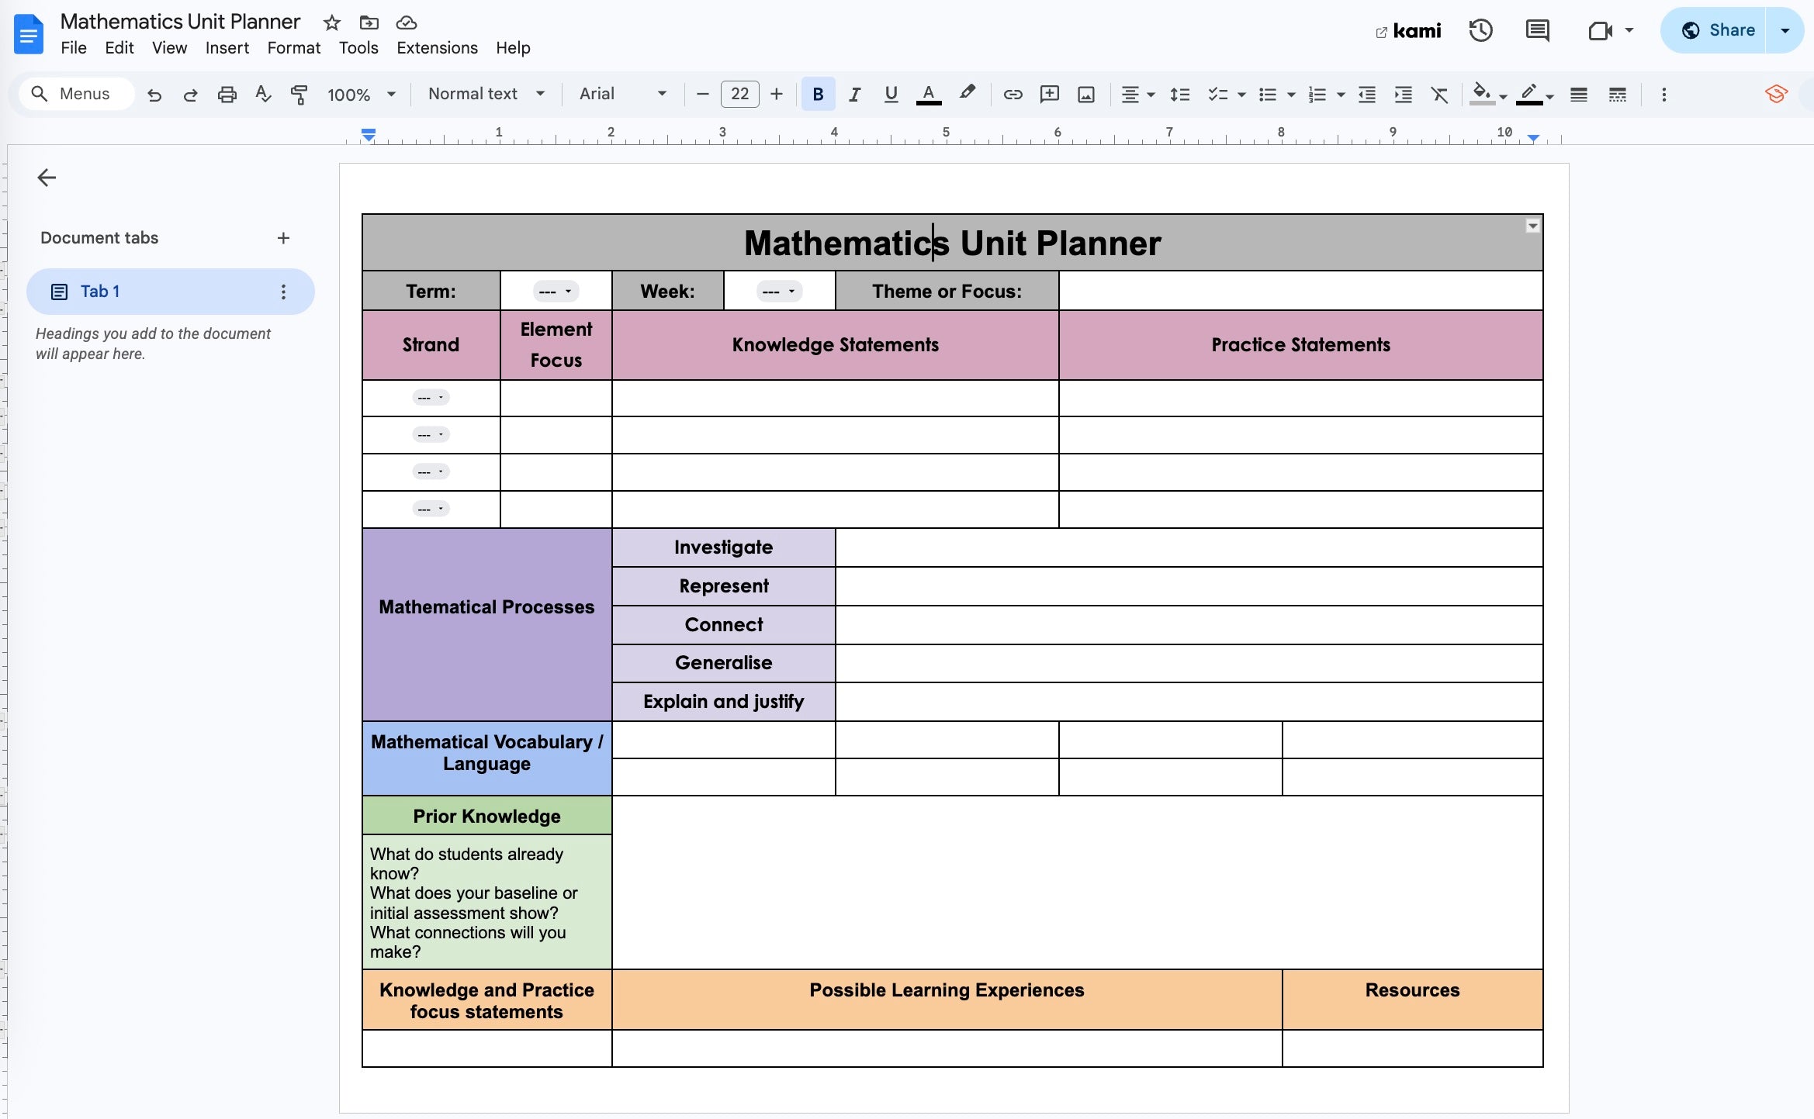Clear formatting with the crossed T icon
Image resolution: width=1814 pixels, height=1119 pixels.
pyautogui.click(x=1439, y=95)
